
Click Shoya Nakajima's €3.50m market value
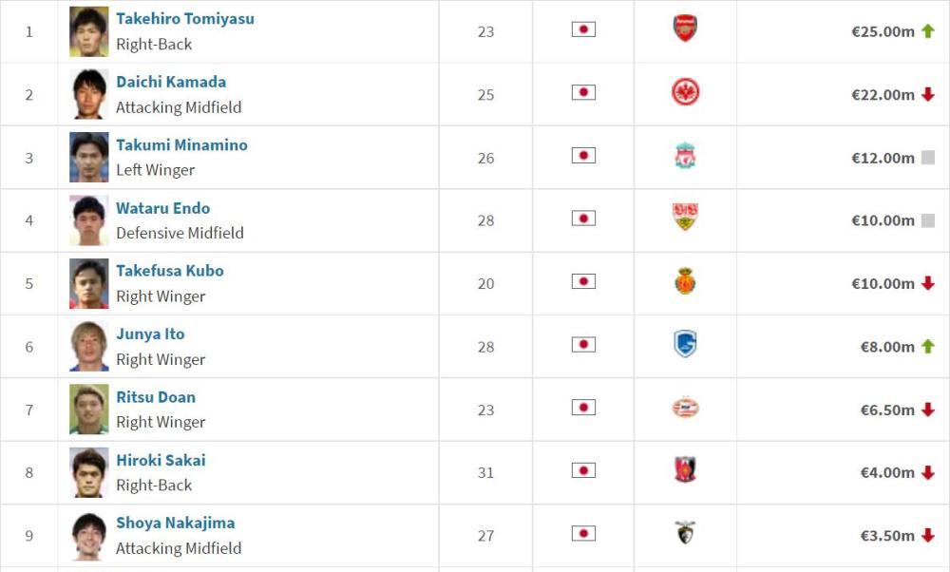[887, 536]
